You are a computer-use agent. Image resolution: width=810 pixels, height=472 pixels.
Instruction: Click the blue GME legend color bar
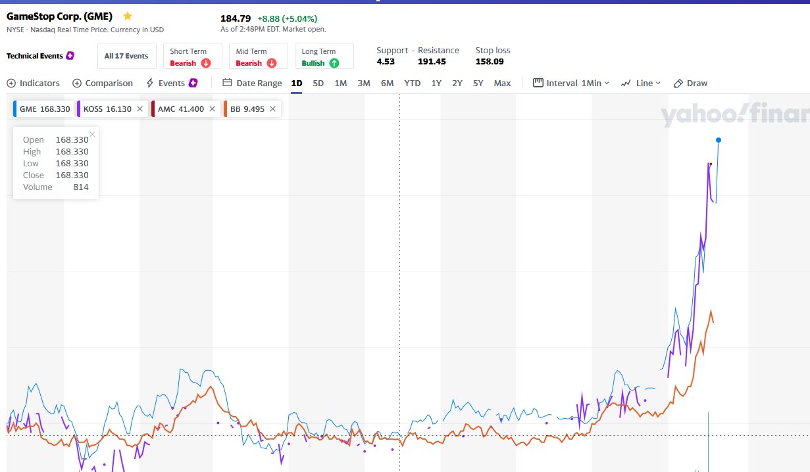click(x=14, y=109)
